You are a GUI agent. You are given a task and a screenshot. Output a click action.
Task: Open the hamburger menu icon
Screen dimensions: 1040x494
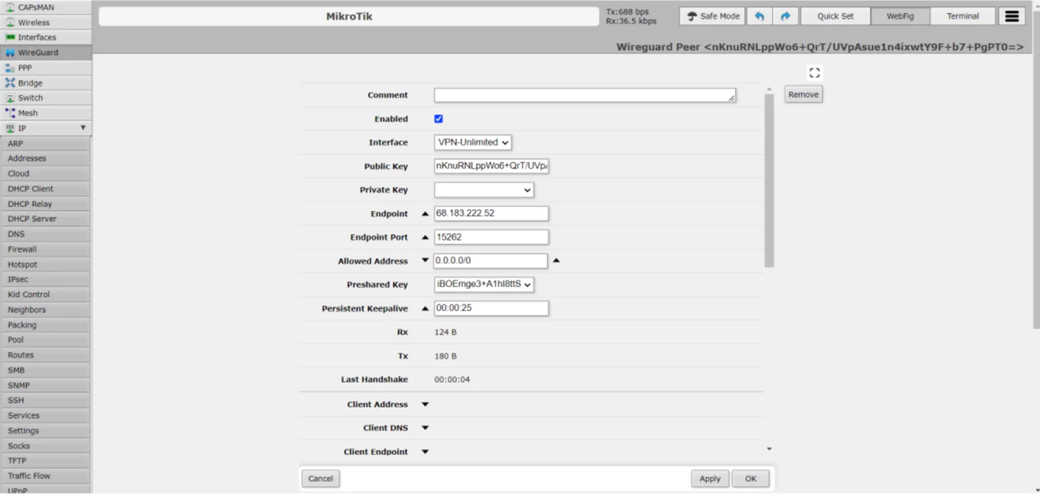1011,16
